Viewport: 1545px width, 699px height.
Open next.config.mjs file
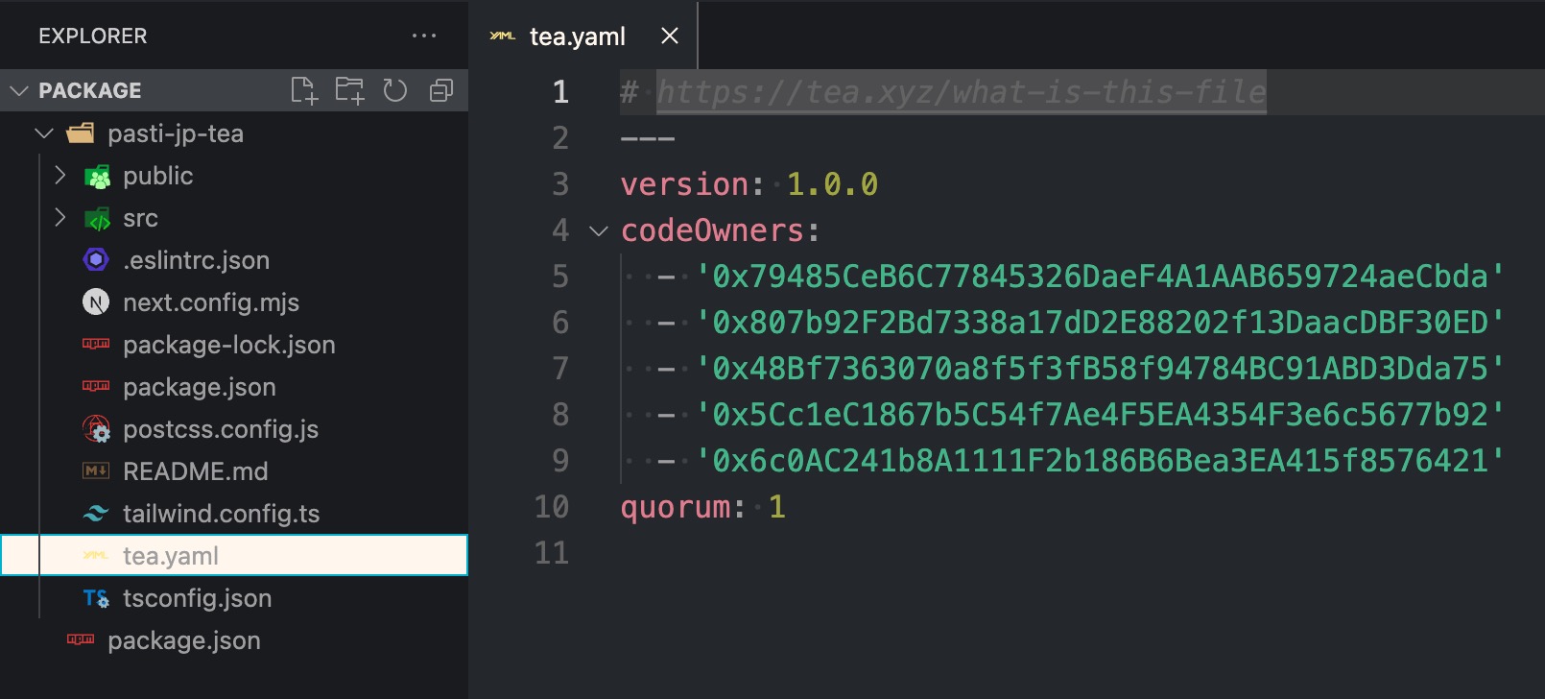[211, 302]
